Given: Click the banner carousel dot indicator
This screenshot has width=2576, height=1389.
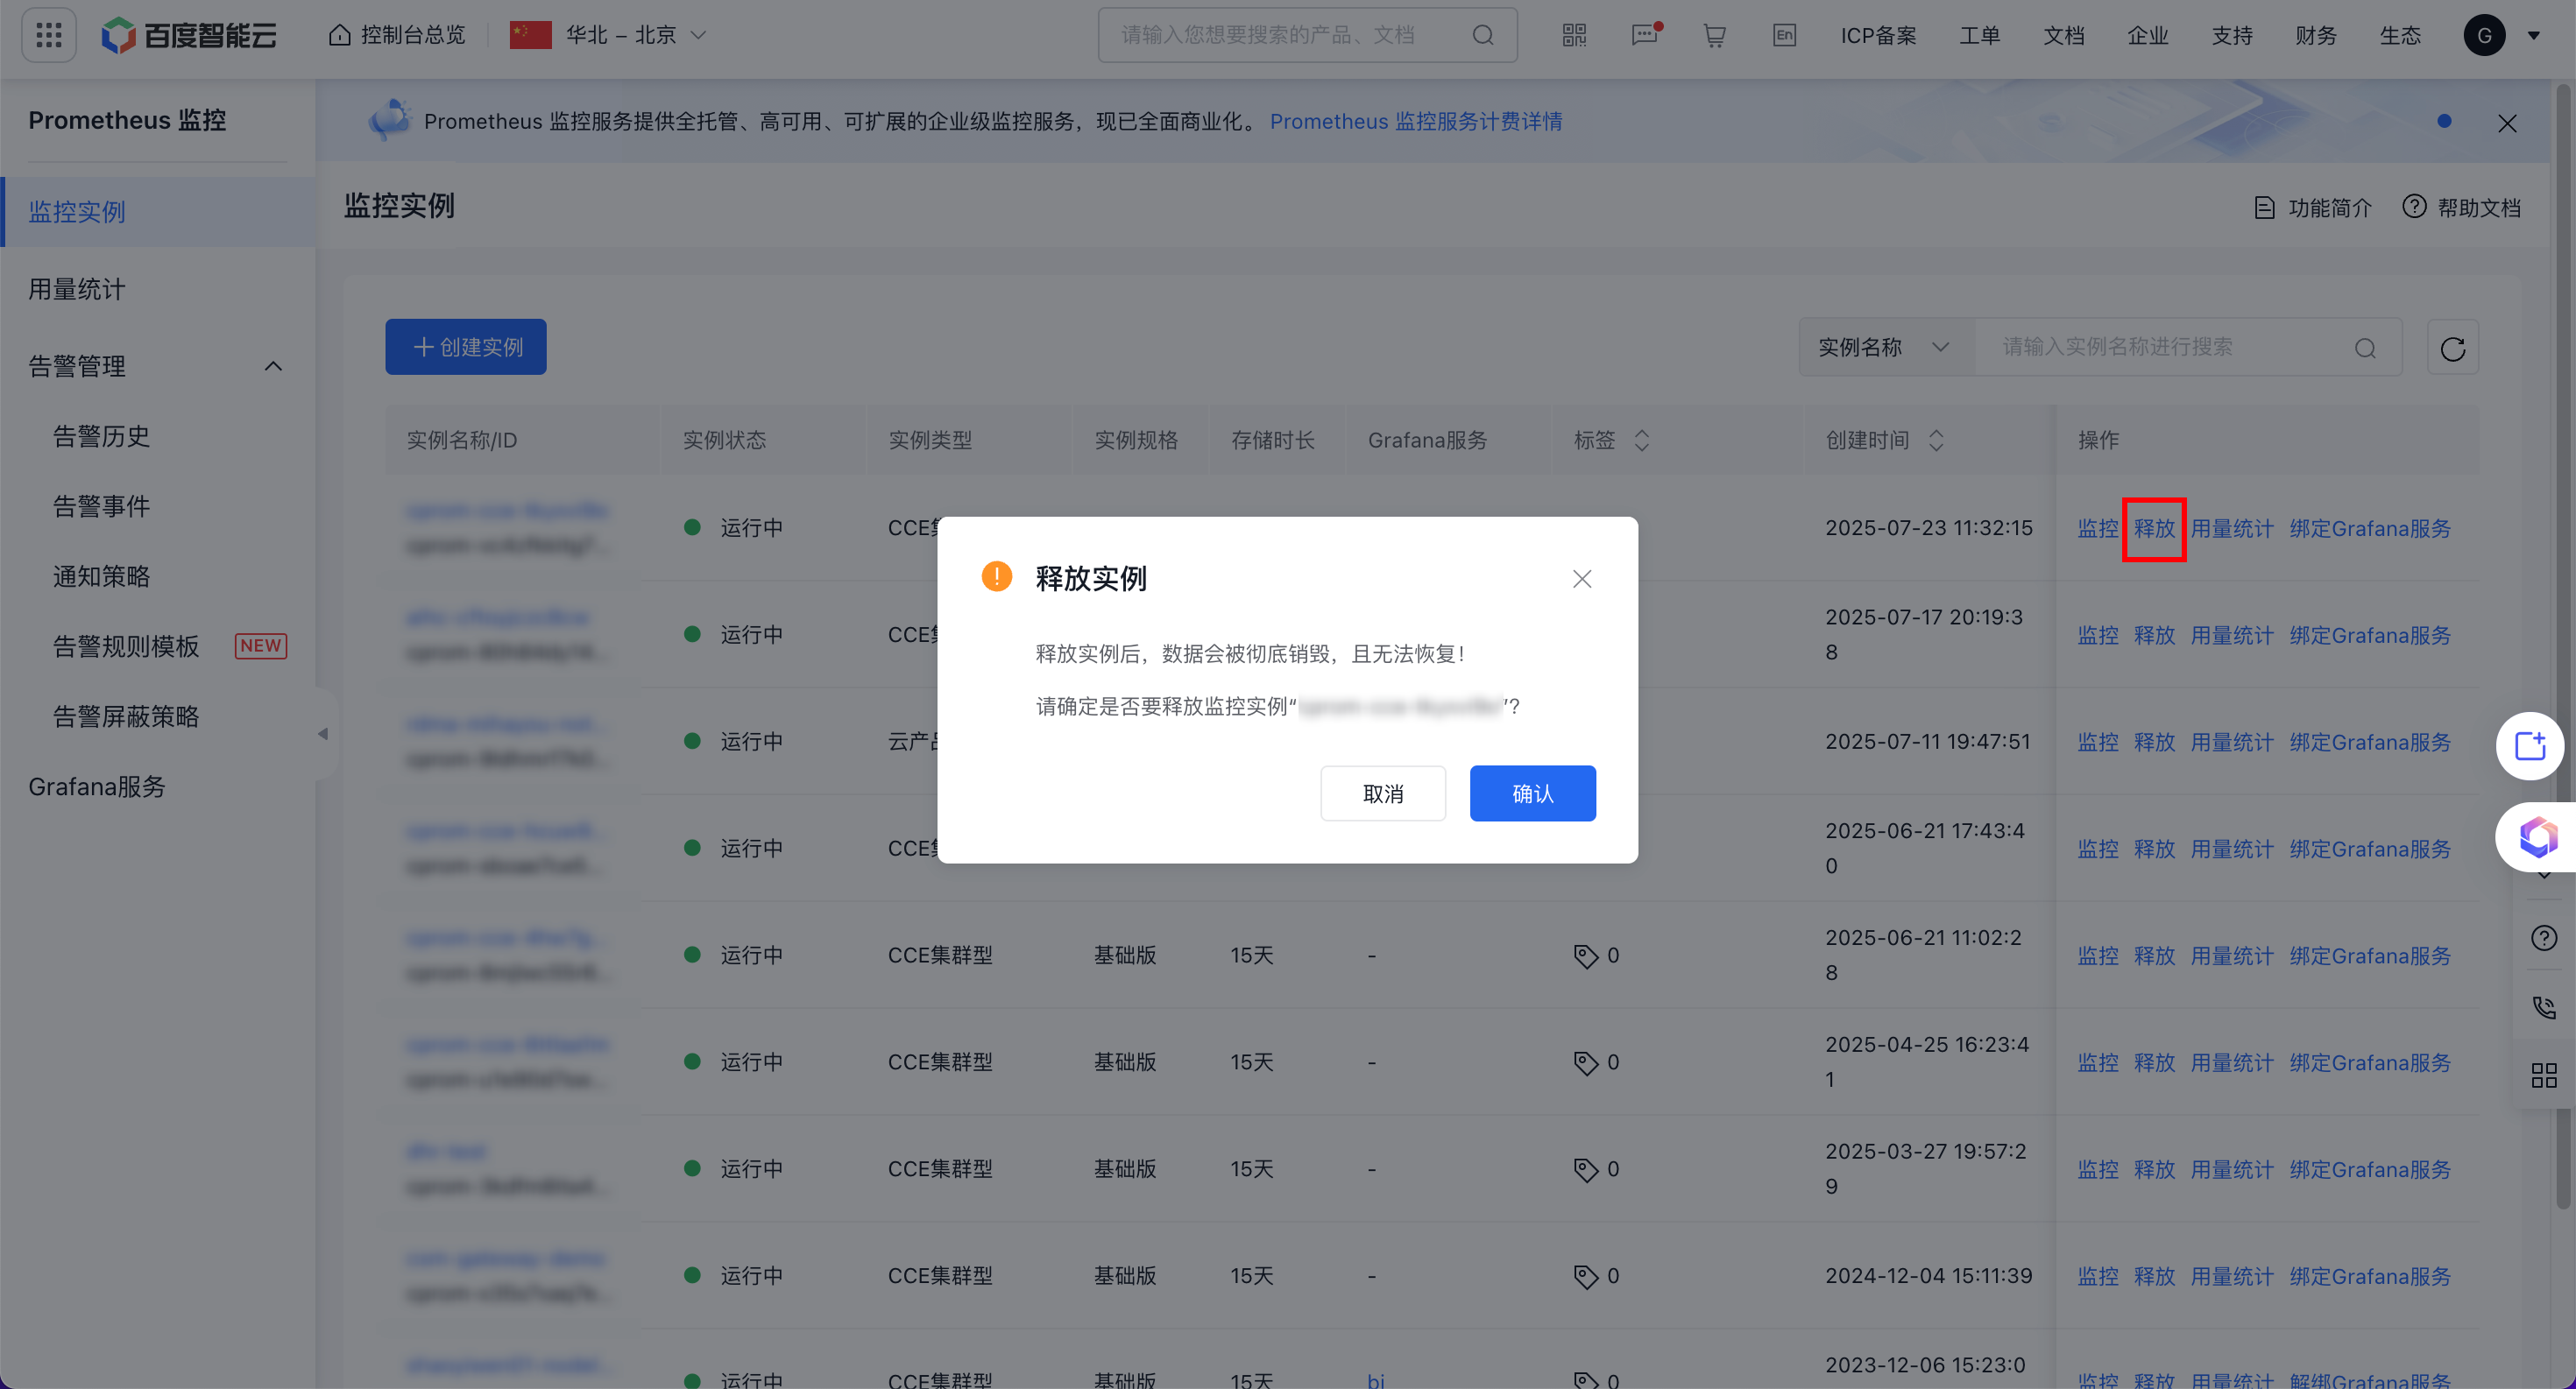Looking at the screenshot, I should tap(2444, 121).
